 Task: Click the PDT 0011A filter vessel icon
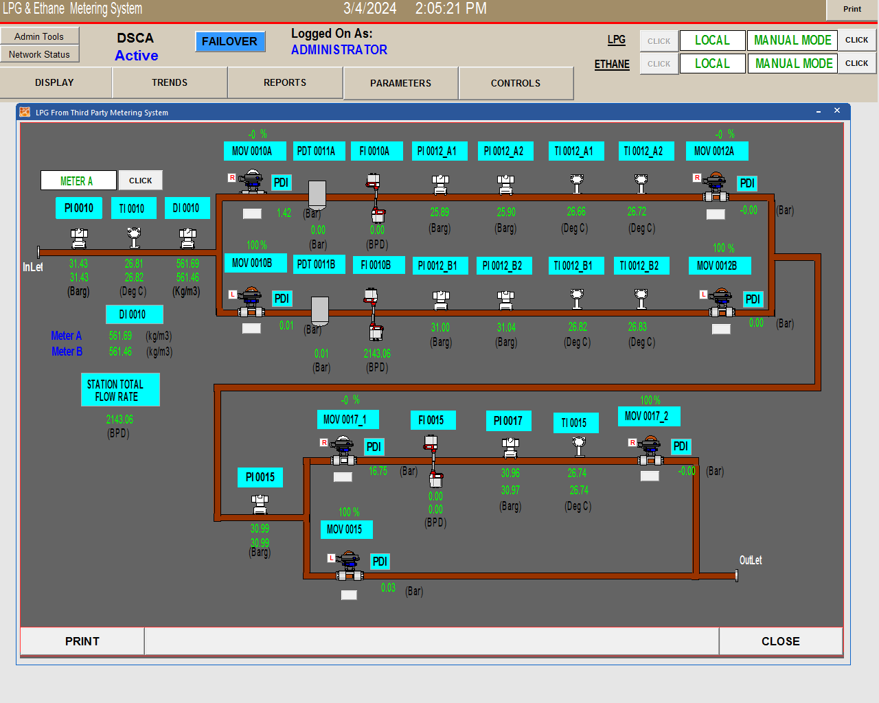[317, 194]
